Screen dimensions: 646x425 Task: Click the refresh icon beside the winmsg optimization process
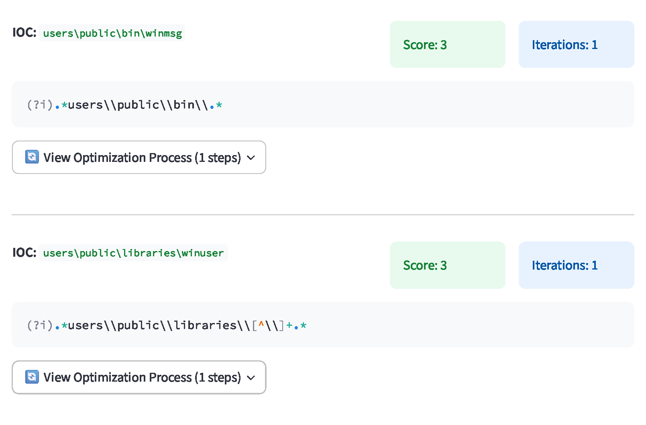[32, 157]
